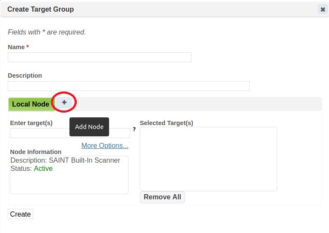329x233 pixels.
Task: Click into the Name input field
Action: click(x=99, y=57)
